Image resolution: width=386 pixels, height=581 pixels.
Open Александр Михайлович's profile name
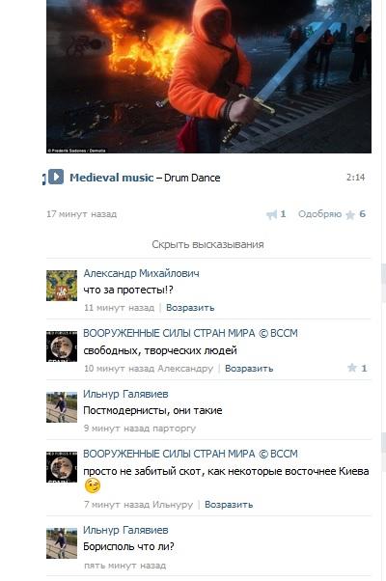click(141, 273)
